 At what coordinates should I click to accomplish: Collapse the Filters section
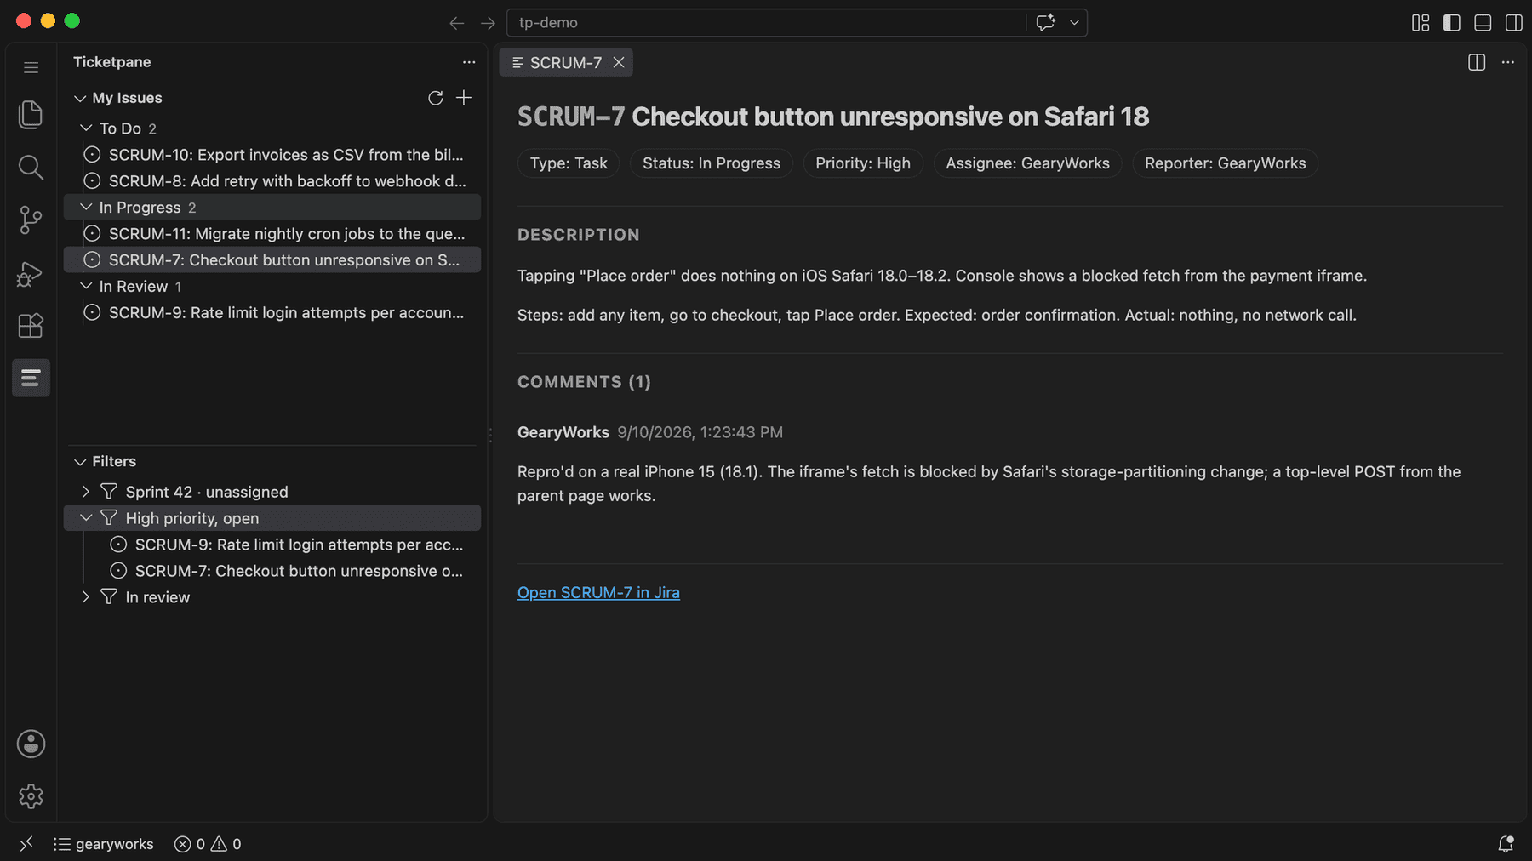click(80, 462)
